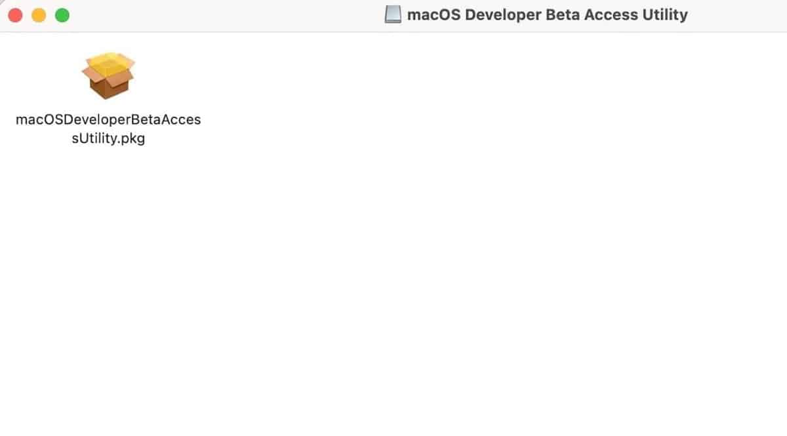
Task: Select the macOSDeveloperBetaAccessUtility.pkg filename label
Action: pos(108,129)
